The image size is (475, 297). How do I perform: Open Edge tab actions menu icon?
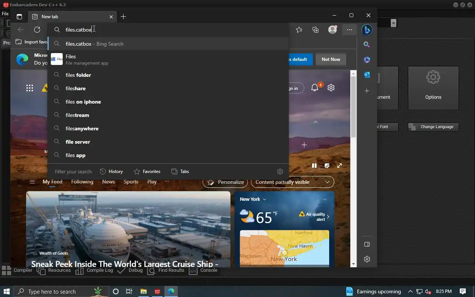[19, 17]
